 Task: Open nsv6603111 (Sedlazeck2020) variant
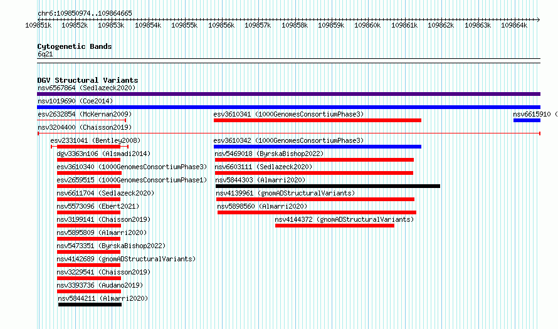[x=263, y=167]
